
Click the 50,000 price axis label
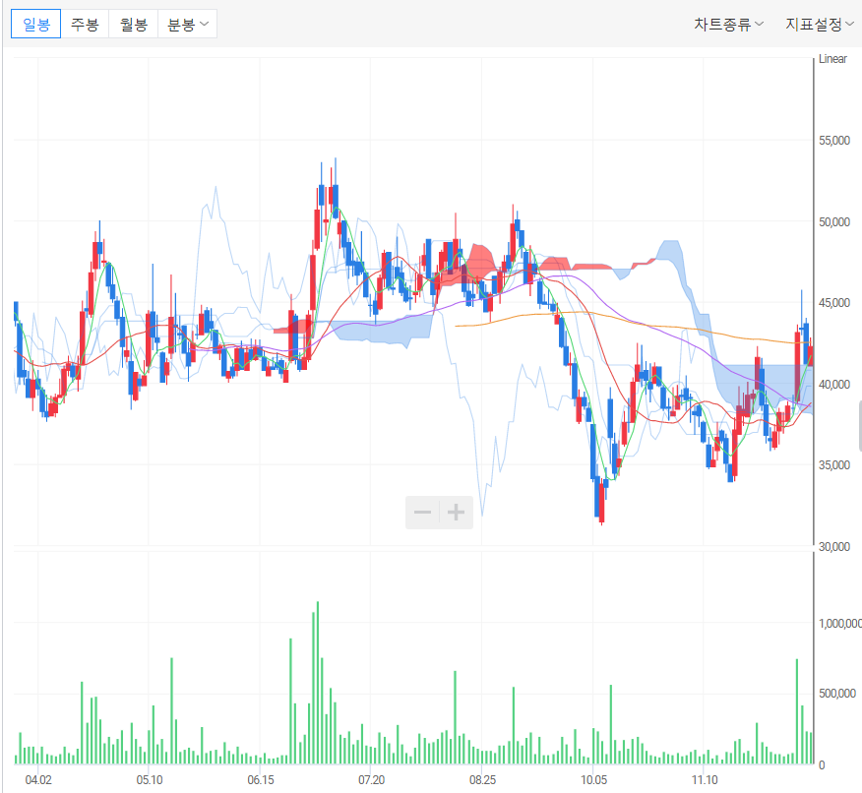[834, 221]
